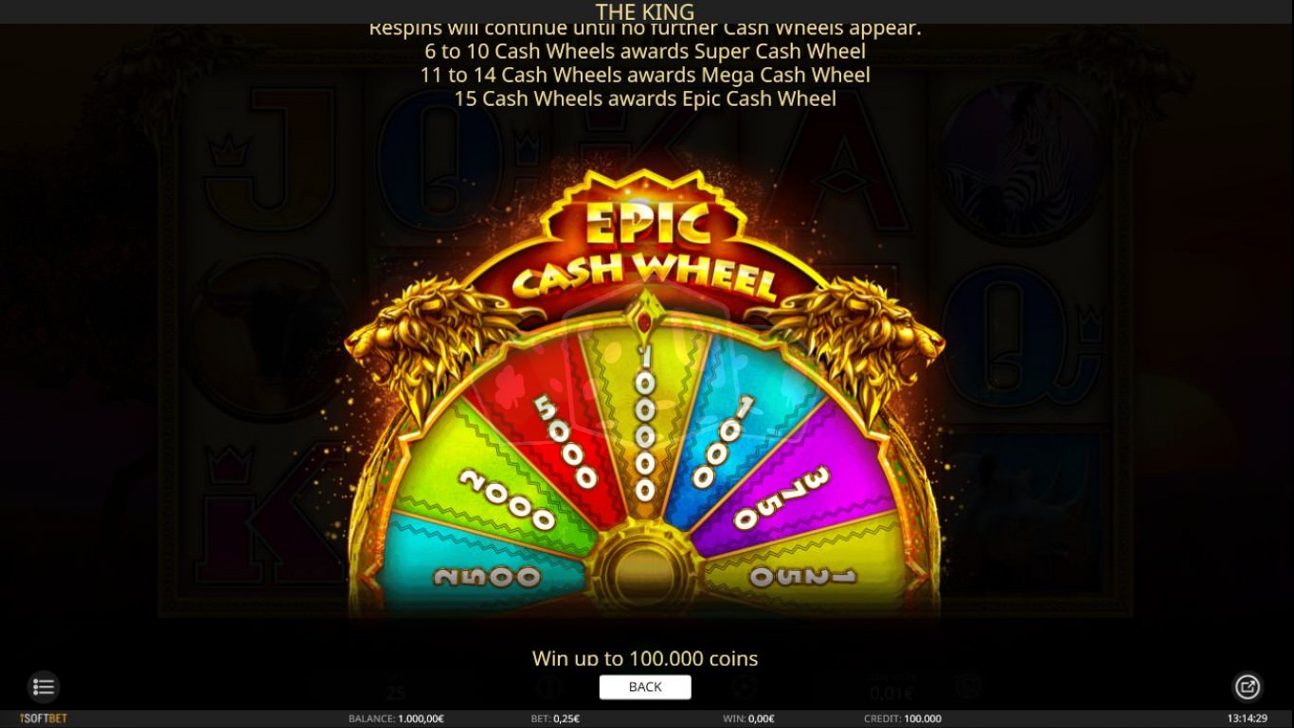Click the red gem wheel pointer
This screenshot has width=1294, height=728.
coord(645,315)
